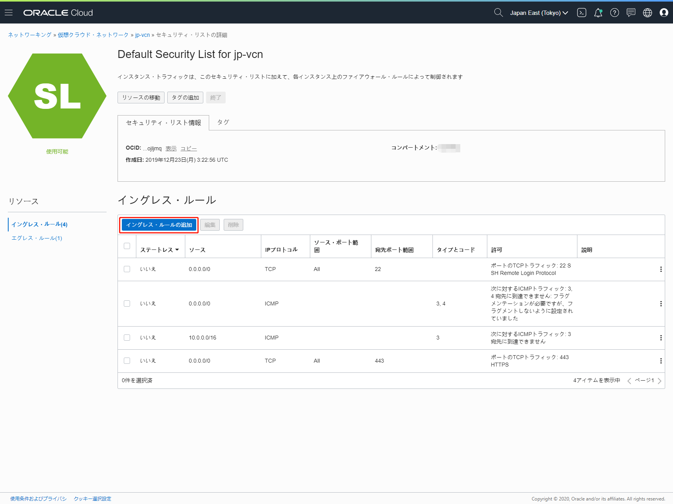
Task: Expand the Japan East (Tokyo) region dropdown
Action: click(x=539, y=13)
